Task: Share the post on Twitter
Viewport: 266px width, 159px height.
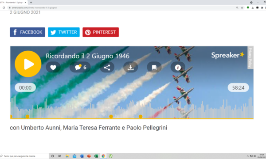Action: pos(64,32)
